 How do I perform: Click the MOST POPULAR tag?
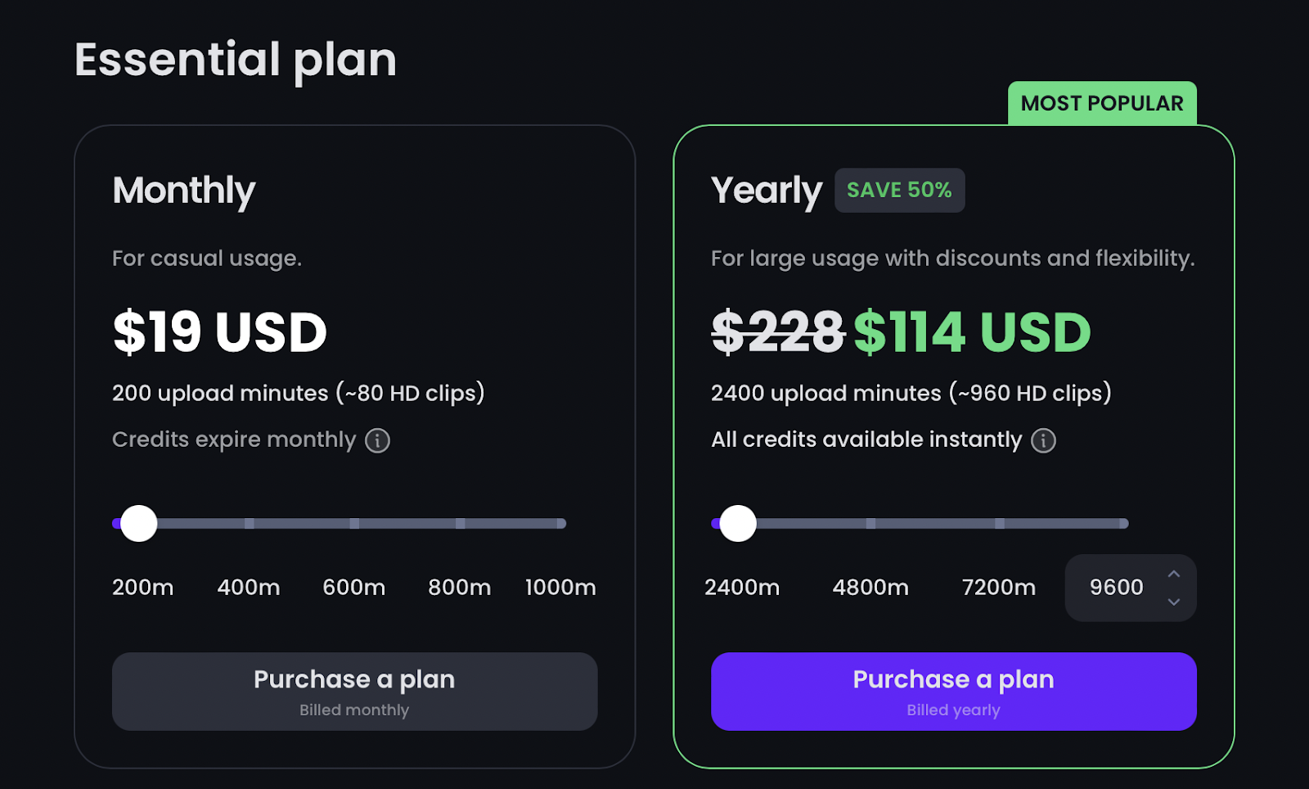point(1102,103)
